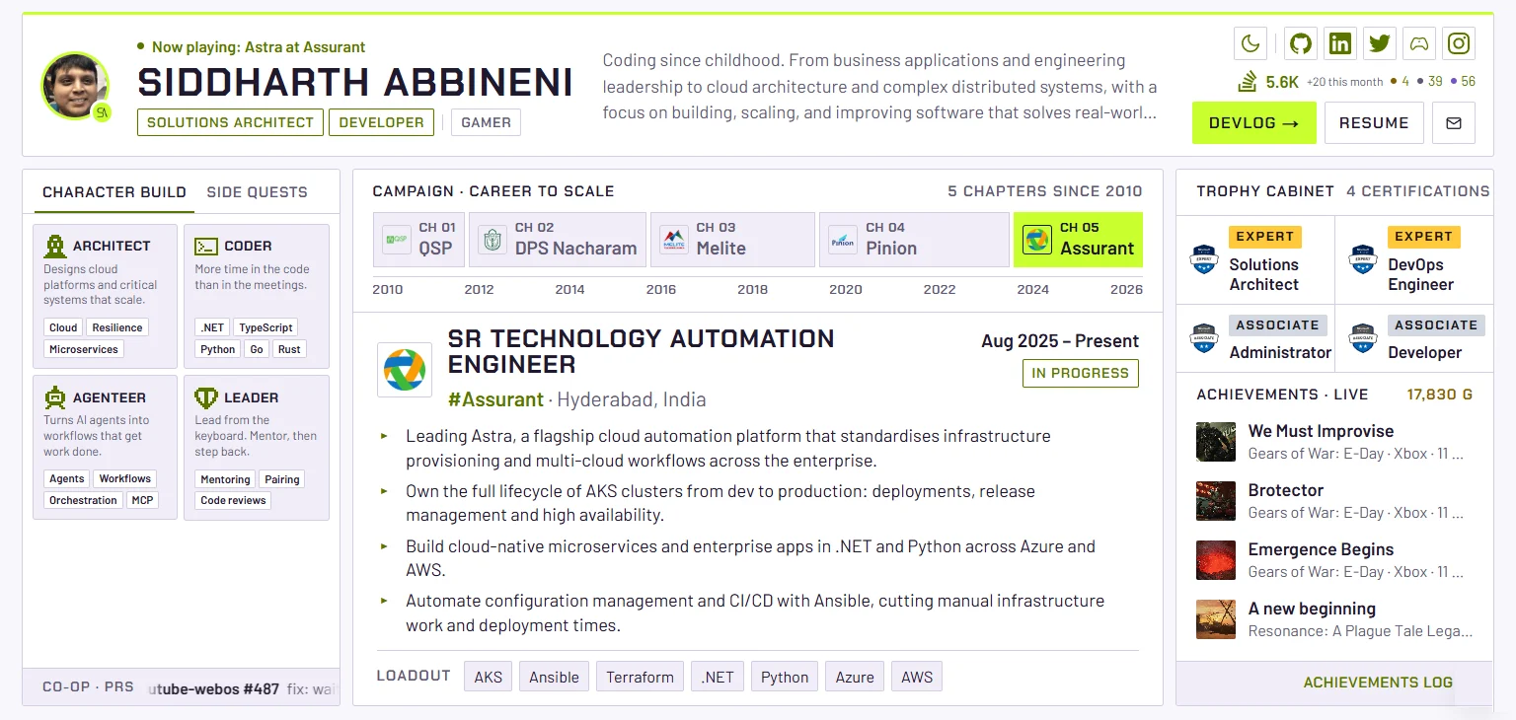Select CH 01 QSP chapter

click(419, 240)
